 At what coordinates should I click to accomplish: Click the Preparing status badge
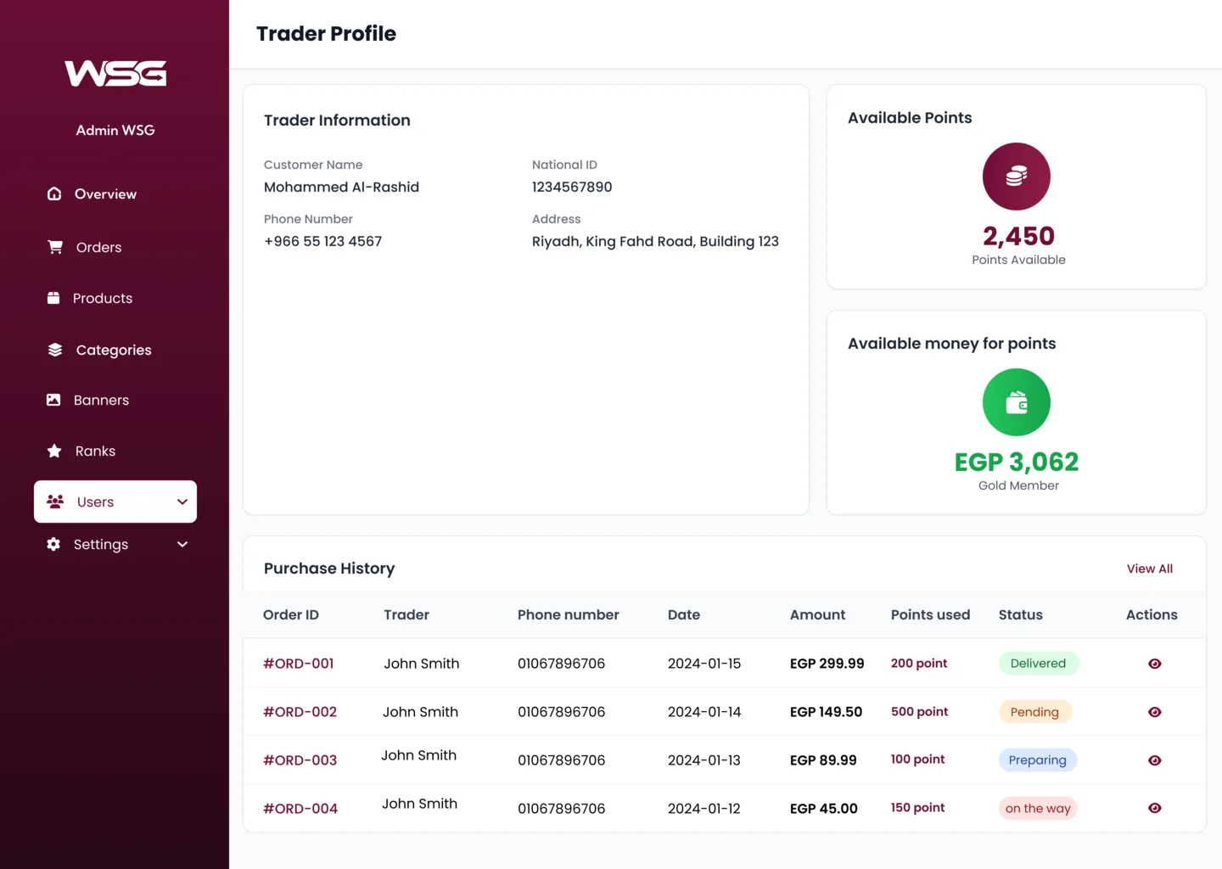click(1037, 760)
